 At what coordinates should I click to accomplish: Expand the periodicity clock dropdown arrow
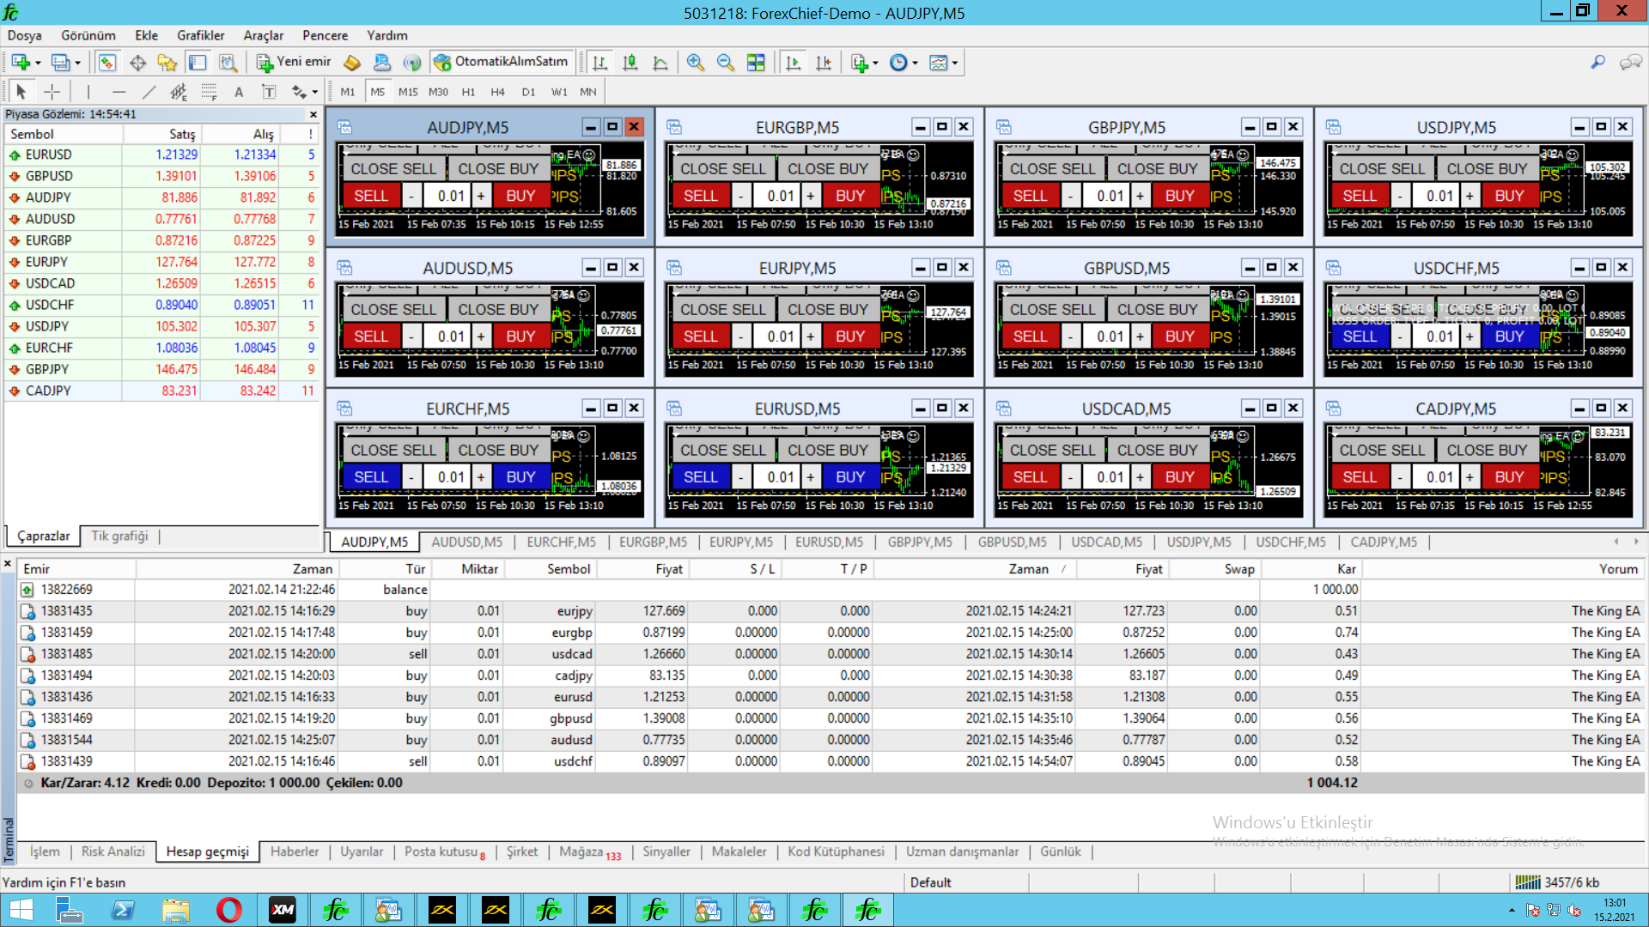tap(915, 63)
